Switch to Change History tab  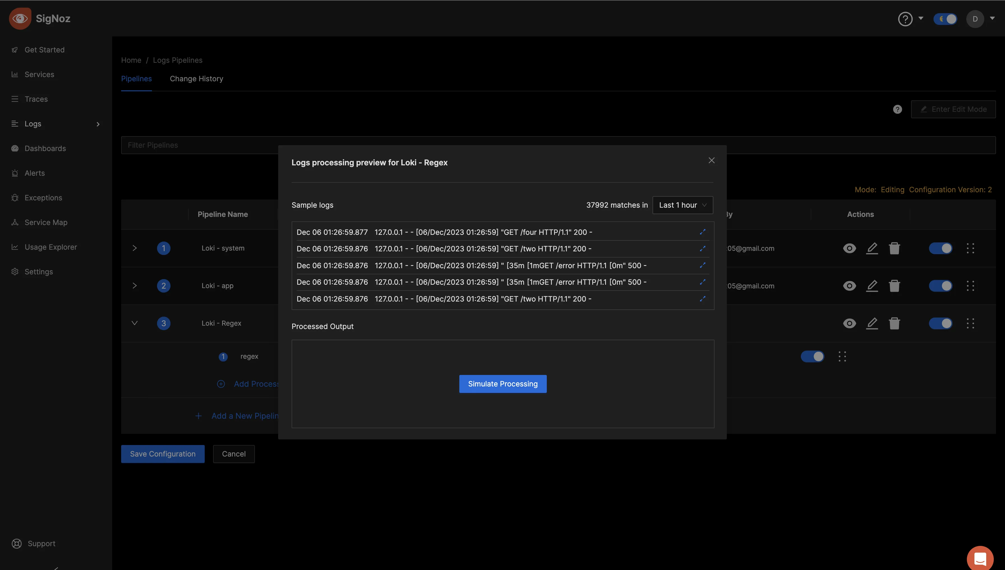coord(196,79)
